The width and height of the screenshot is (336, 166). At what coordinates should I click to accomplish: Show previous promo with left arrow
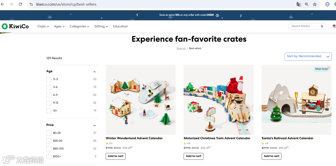138,15
